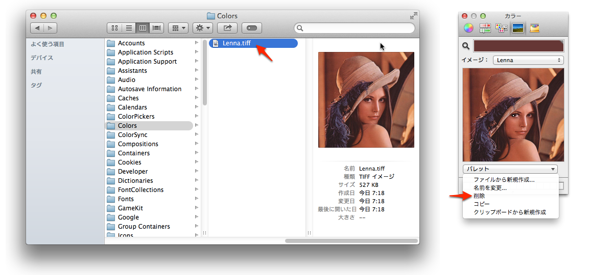
Task: Click the horizontal scrollbar in Finder
Action: click(351, 241)
